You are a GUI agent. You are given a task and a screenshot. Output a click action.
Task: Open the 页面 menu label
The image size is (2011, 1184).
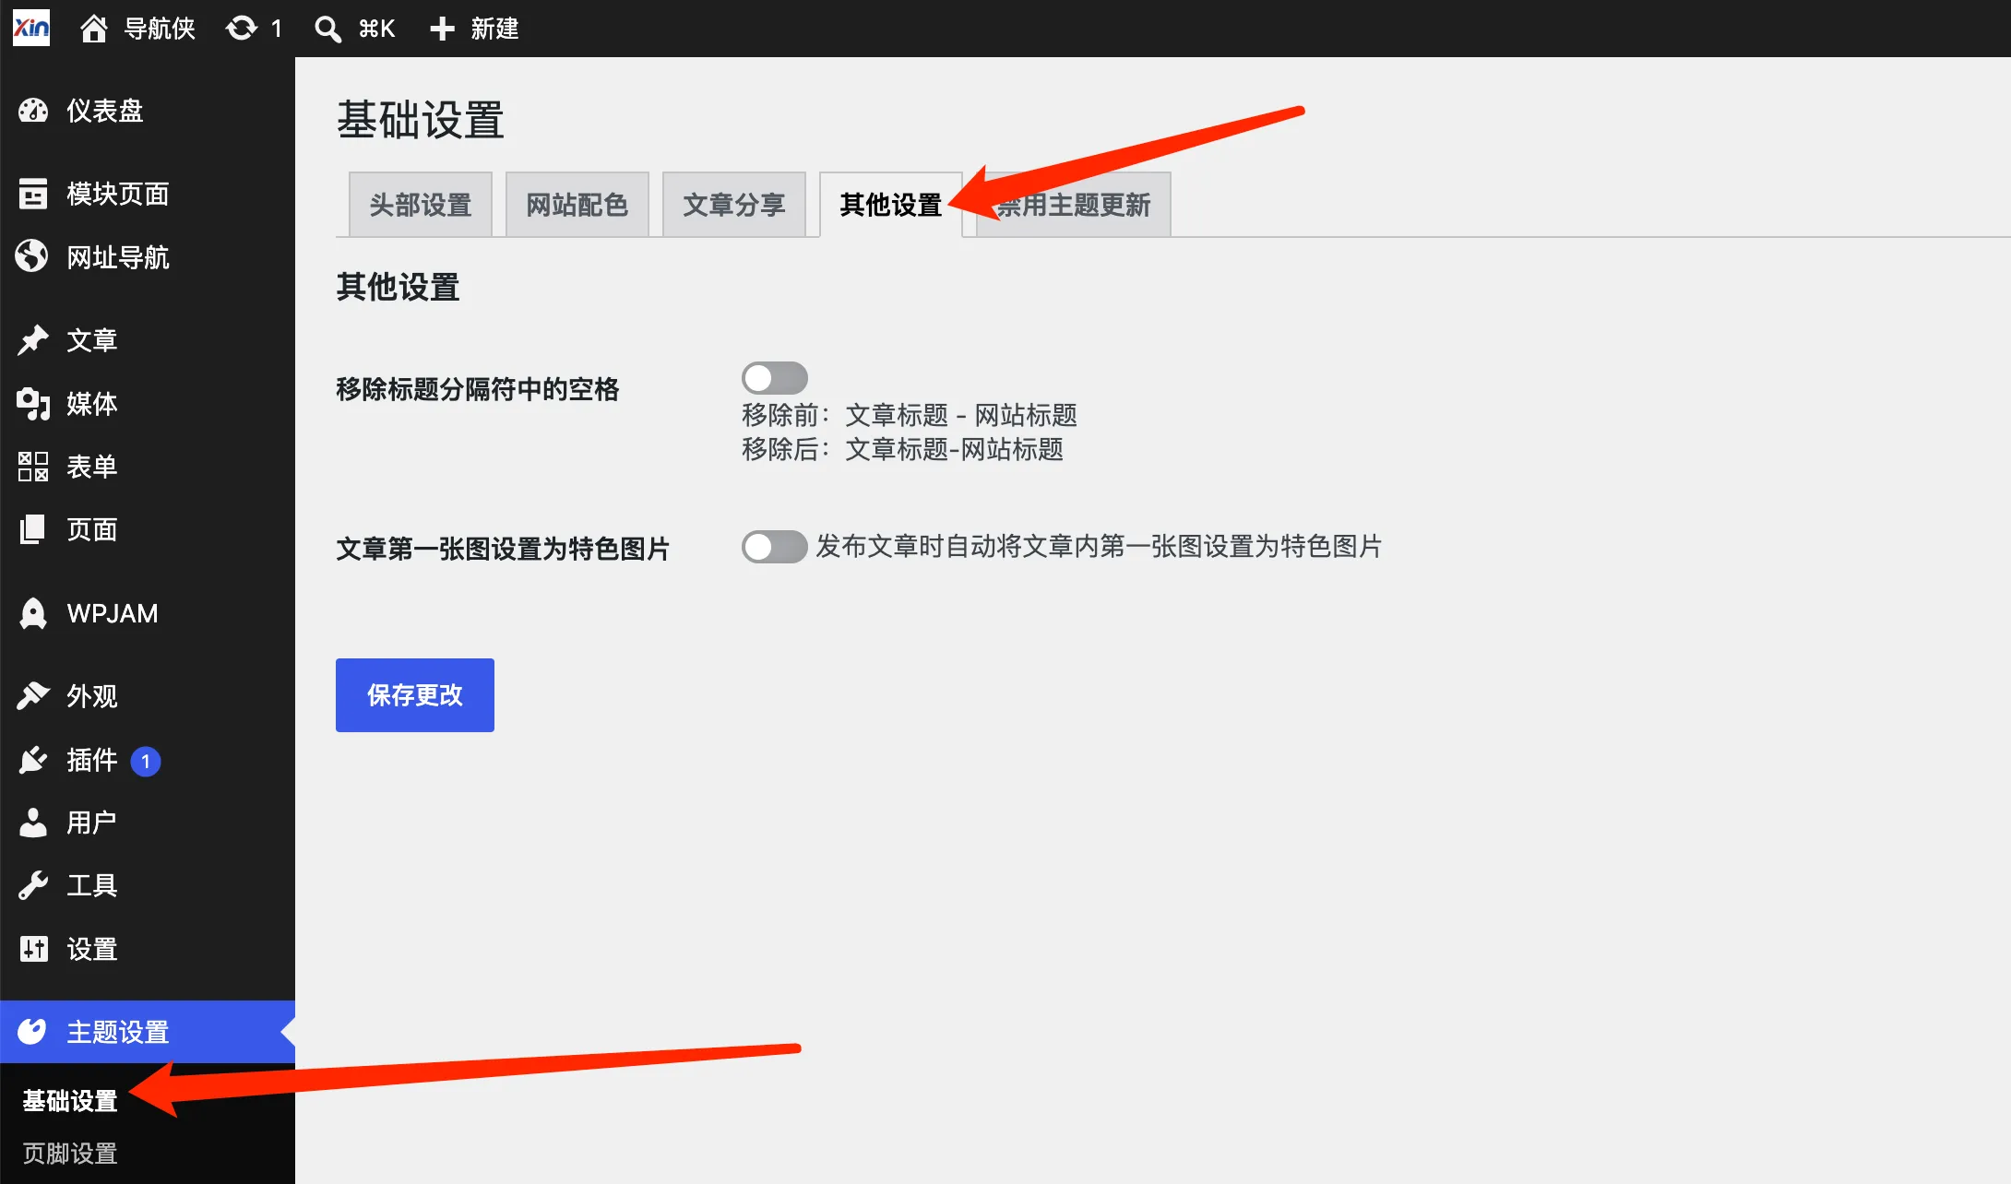[x=92, y=529]
